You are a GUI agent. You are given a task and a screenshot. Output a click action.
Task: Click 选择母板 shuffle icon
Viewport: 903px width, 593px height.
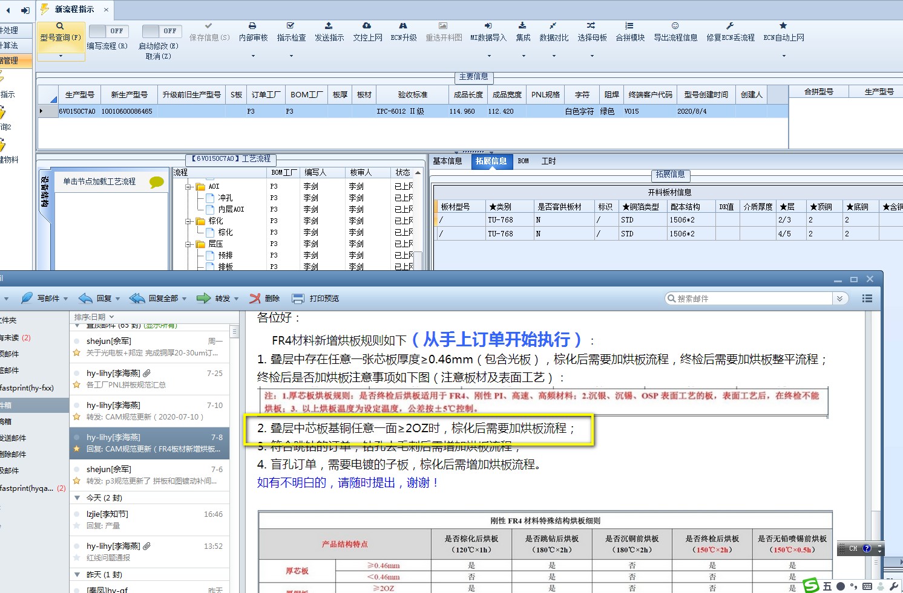pos(591,26)
